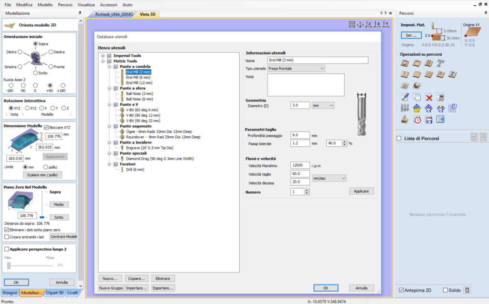Open the toolpath time estimate clock icon
This screenshot has width=489, height=304.
pos(416,120)
